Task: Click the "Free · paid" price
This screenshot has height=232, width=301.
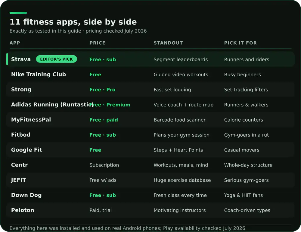Action: tap(104, 120)
